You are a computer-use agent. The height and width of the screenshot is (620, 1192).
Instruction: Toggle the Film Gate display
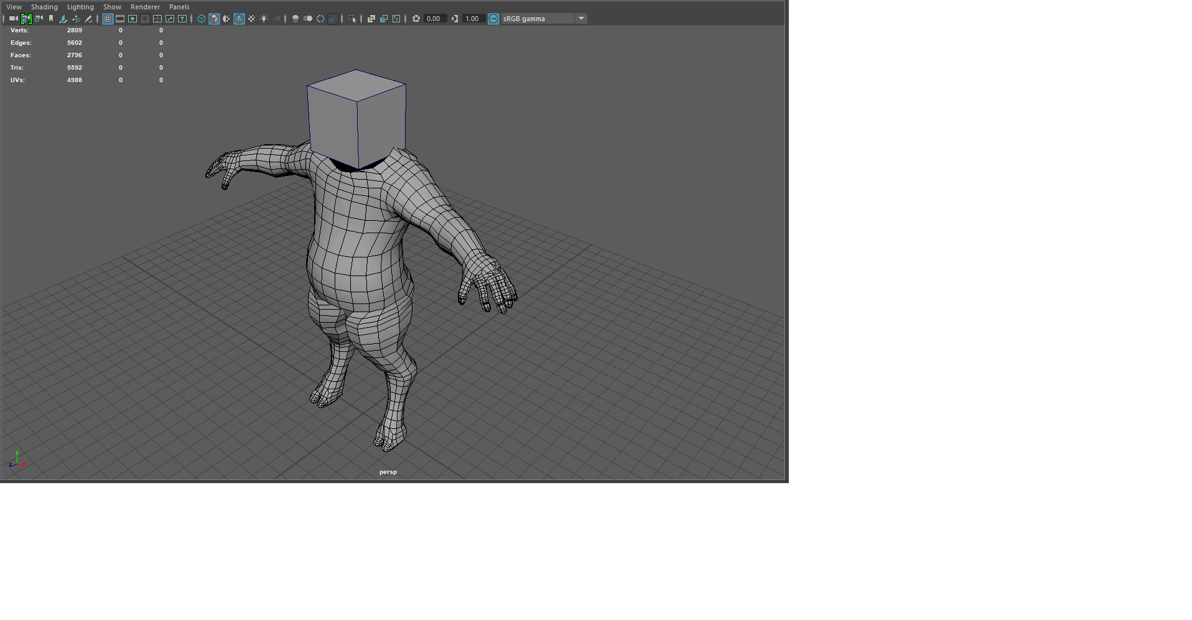120,19
